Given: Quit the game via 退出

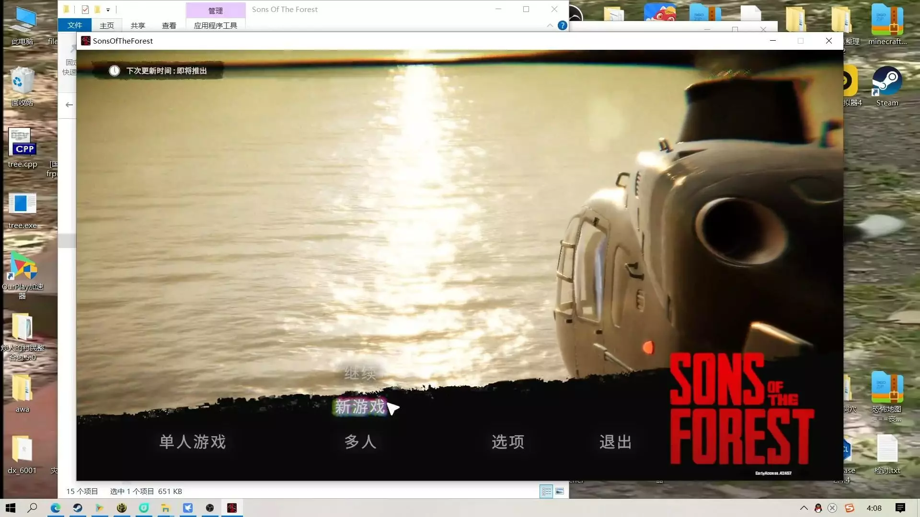Looking at the screenshot, I should tap(615, 441).
